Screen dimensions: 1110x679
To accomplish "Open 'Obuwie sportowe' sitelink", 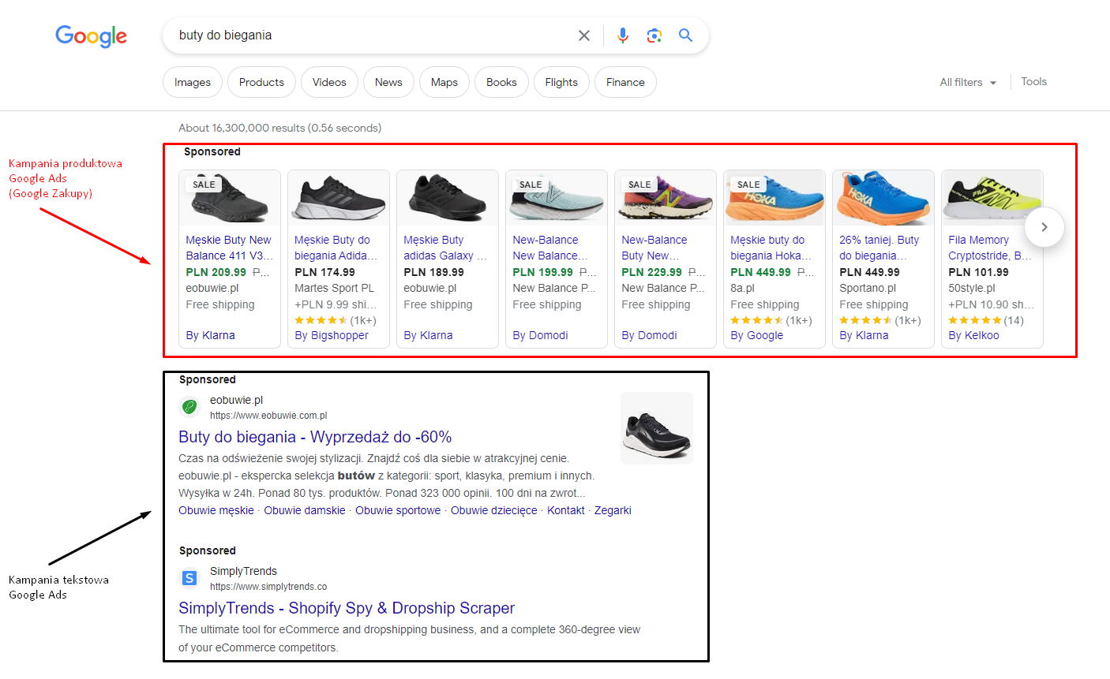I will point(398,510).
